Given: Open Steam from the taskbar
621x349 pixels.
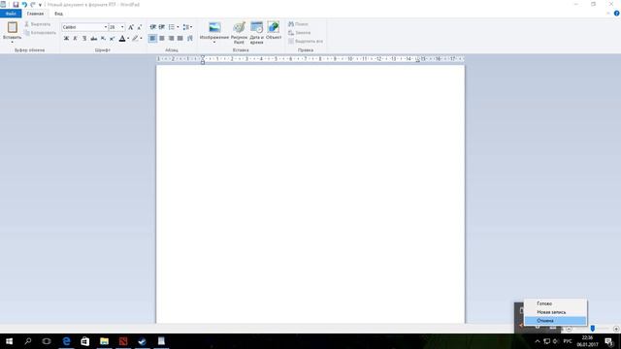Looking at the screenshot, I should [x=143, y=341].
